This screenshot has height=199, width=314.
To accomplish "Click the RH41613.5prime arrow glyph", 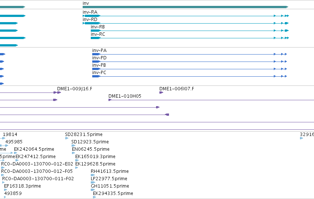I will (x=93, y=175).
